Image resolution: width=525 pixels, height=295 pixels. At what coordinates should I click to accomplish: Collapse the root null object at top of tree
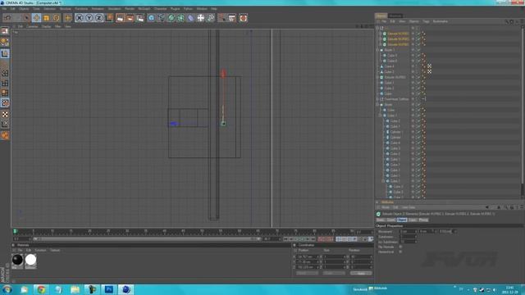tap(377, 28)
